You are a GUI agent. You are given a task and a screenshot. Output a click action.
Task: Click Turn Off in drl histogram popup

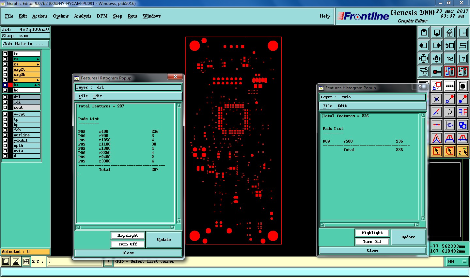pos(128,244)
